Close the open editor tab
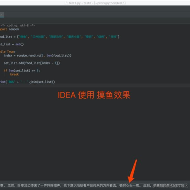 coord(1,15)
